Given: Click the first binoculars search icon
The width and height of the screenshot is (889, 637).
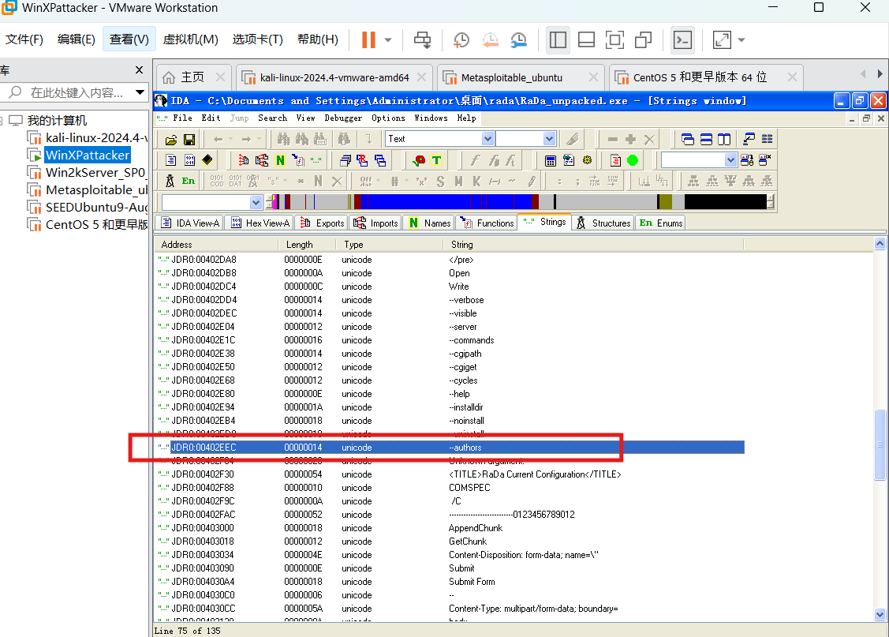Looking at the screenshot, I should [283, 139].
